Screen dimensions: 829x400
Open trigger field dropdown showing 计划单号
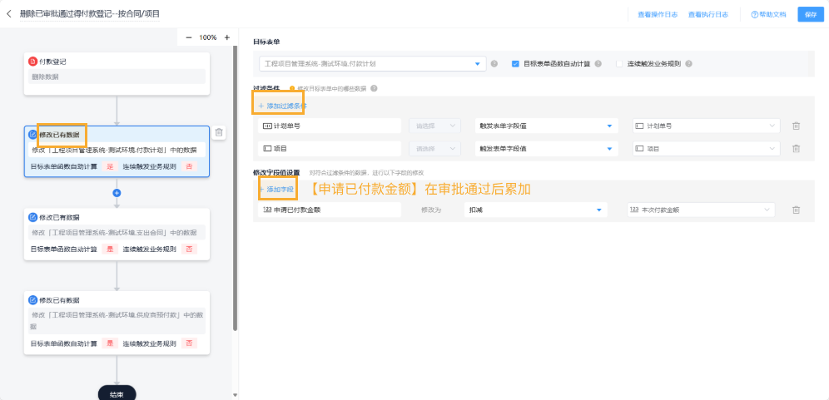(706, 126)
